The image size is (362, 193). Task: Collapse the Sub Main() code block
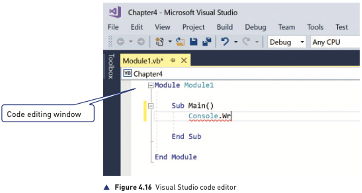tap(151, 106)
